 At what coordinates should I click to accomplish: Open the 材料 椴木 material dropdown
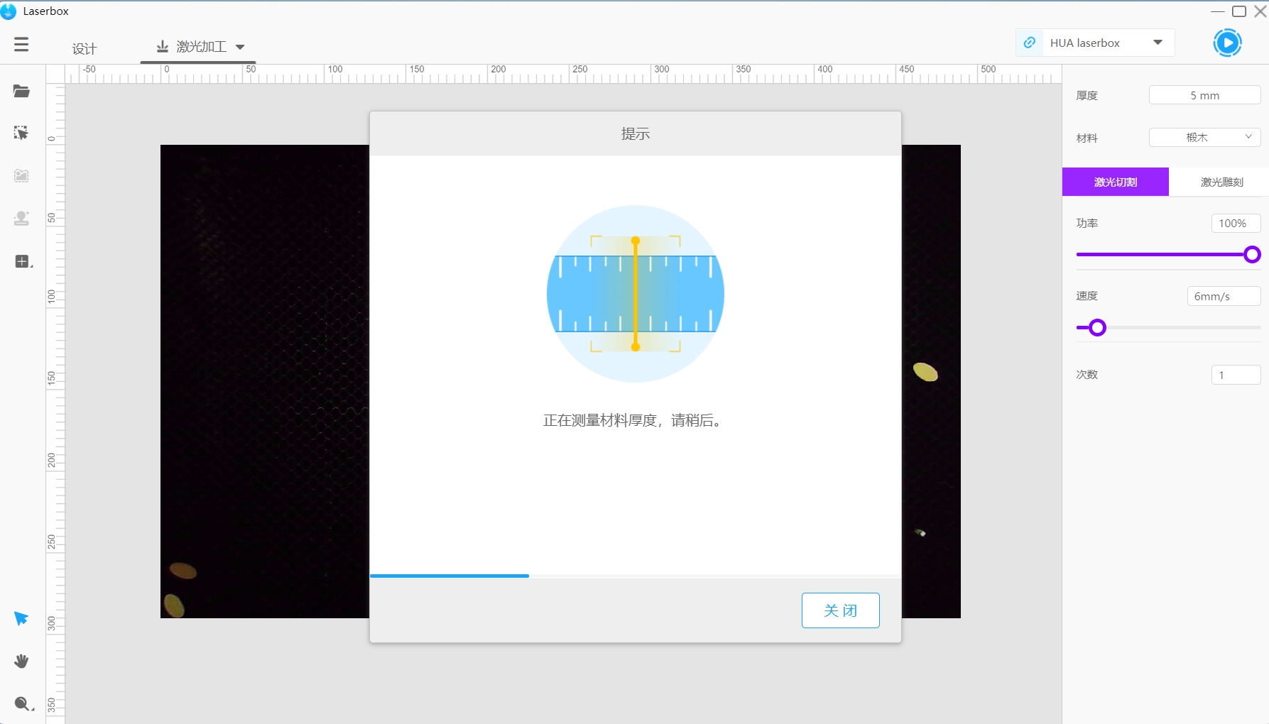click(1204, 137)
